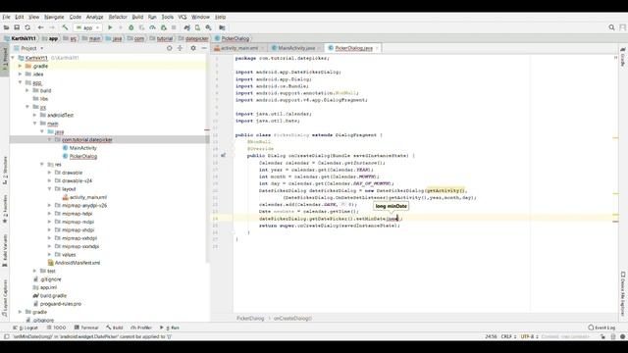Collapse the KarthikYt1 project root

pyautogui.click(x=13, y=58)
